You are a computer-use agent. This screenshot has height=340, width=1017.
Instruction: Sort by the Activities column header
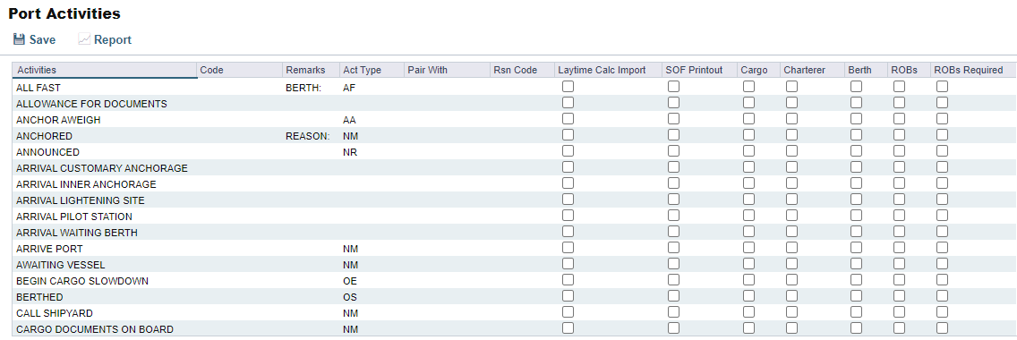pos(105,70)
